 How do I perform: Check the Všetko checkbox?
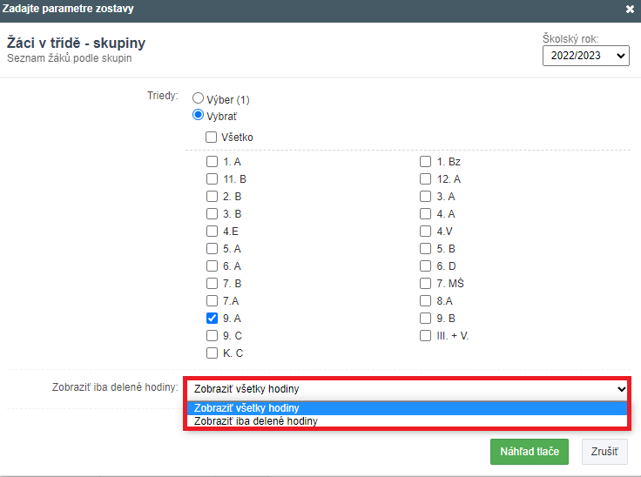pyautogui.click(x=212, y=138)
